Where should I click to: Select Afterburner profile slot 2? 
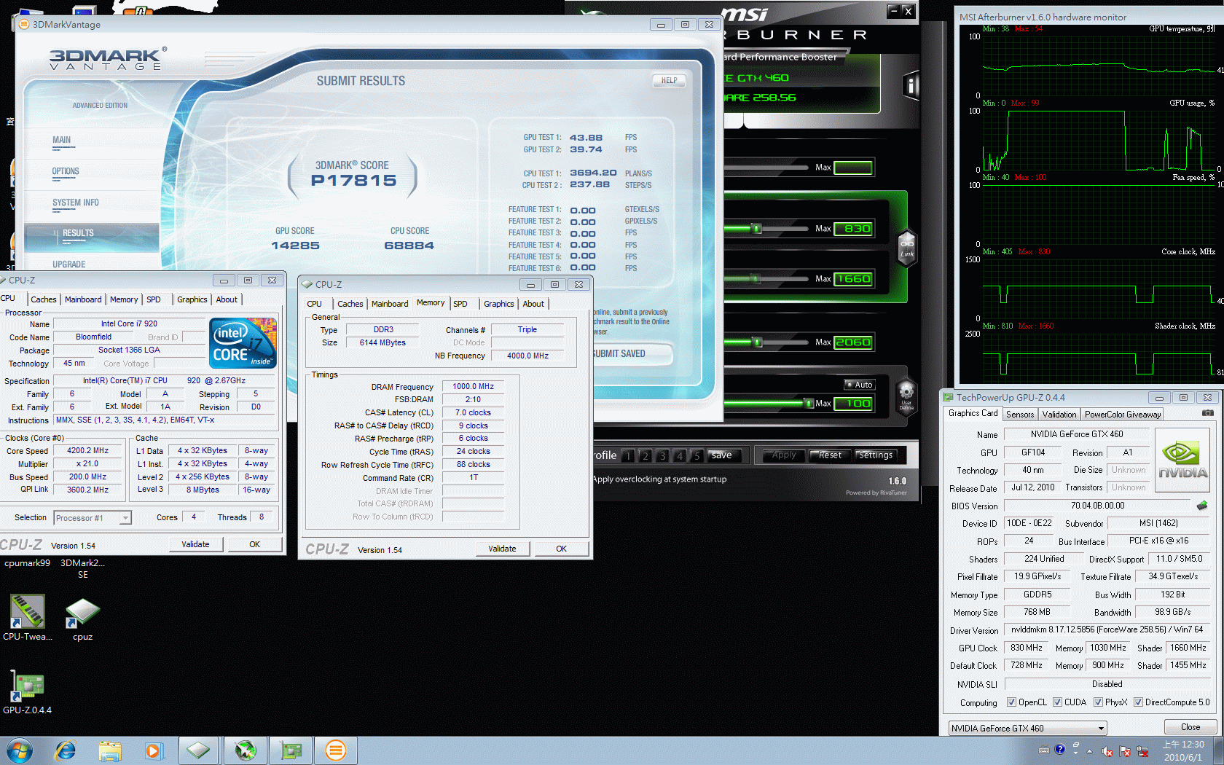[645, 455]
